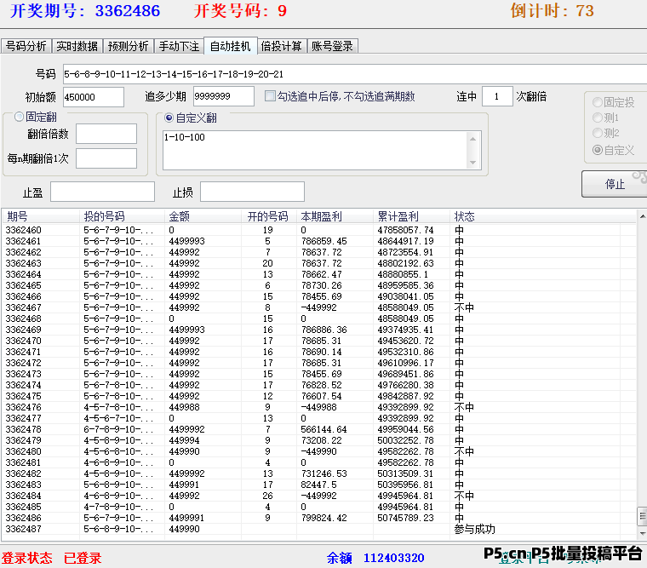Click the 翻倍倍数 input field

(x=106, y=134)
